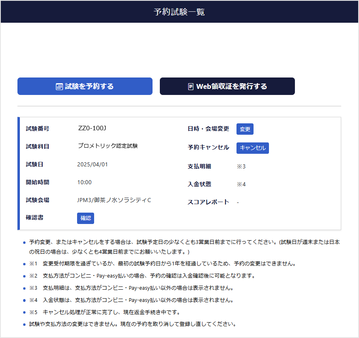Click the 日時・会場変更 label
The height and width of the screenshot is (338, 359).
(x=209, y=129)
